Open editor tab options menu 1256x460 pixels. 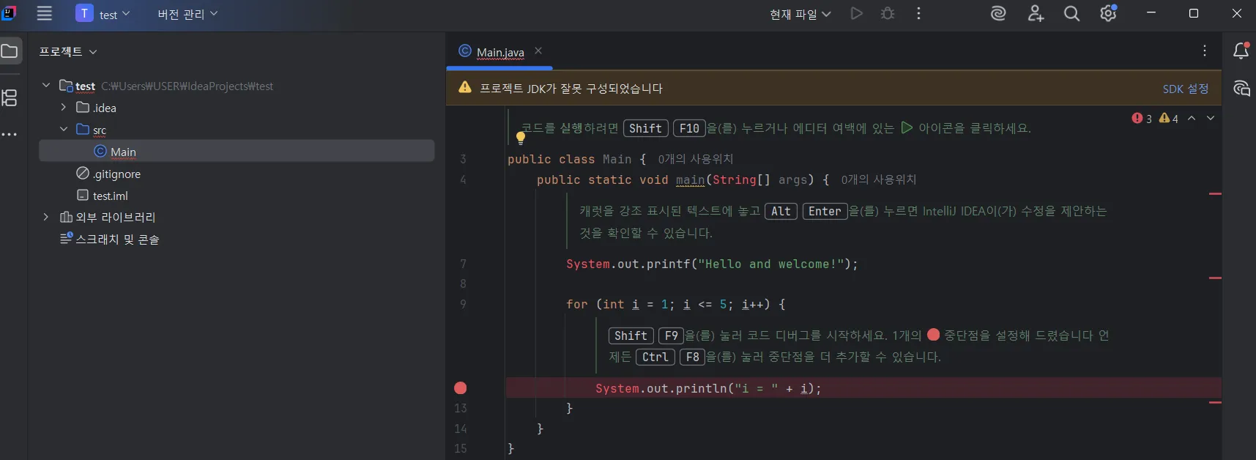(x=1205, y=51)
